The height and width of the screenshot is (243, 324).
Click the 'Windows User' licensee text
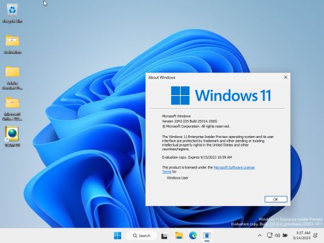[178, 178]
